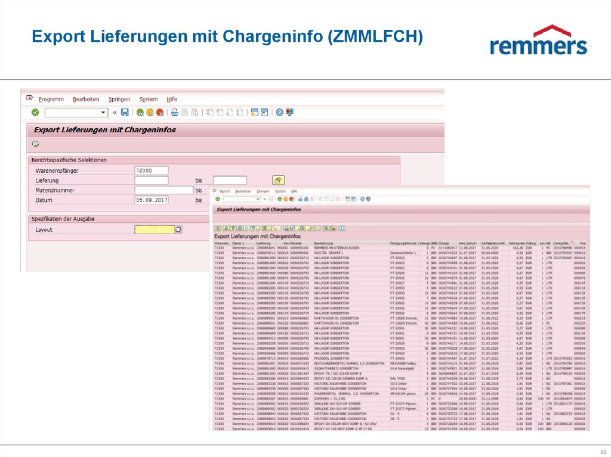This screenshot has width=611, height=457.
Task: Open the Springen menu
Action: coord(119,99)
